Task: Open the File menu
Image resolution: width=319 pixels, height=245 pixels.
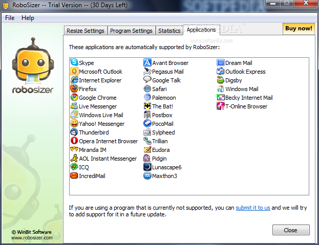Action: click(x=10, y=18)
